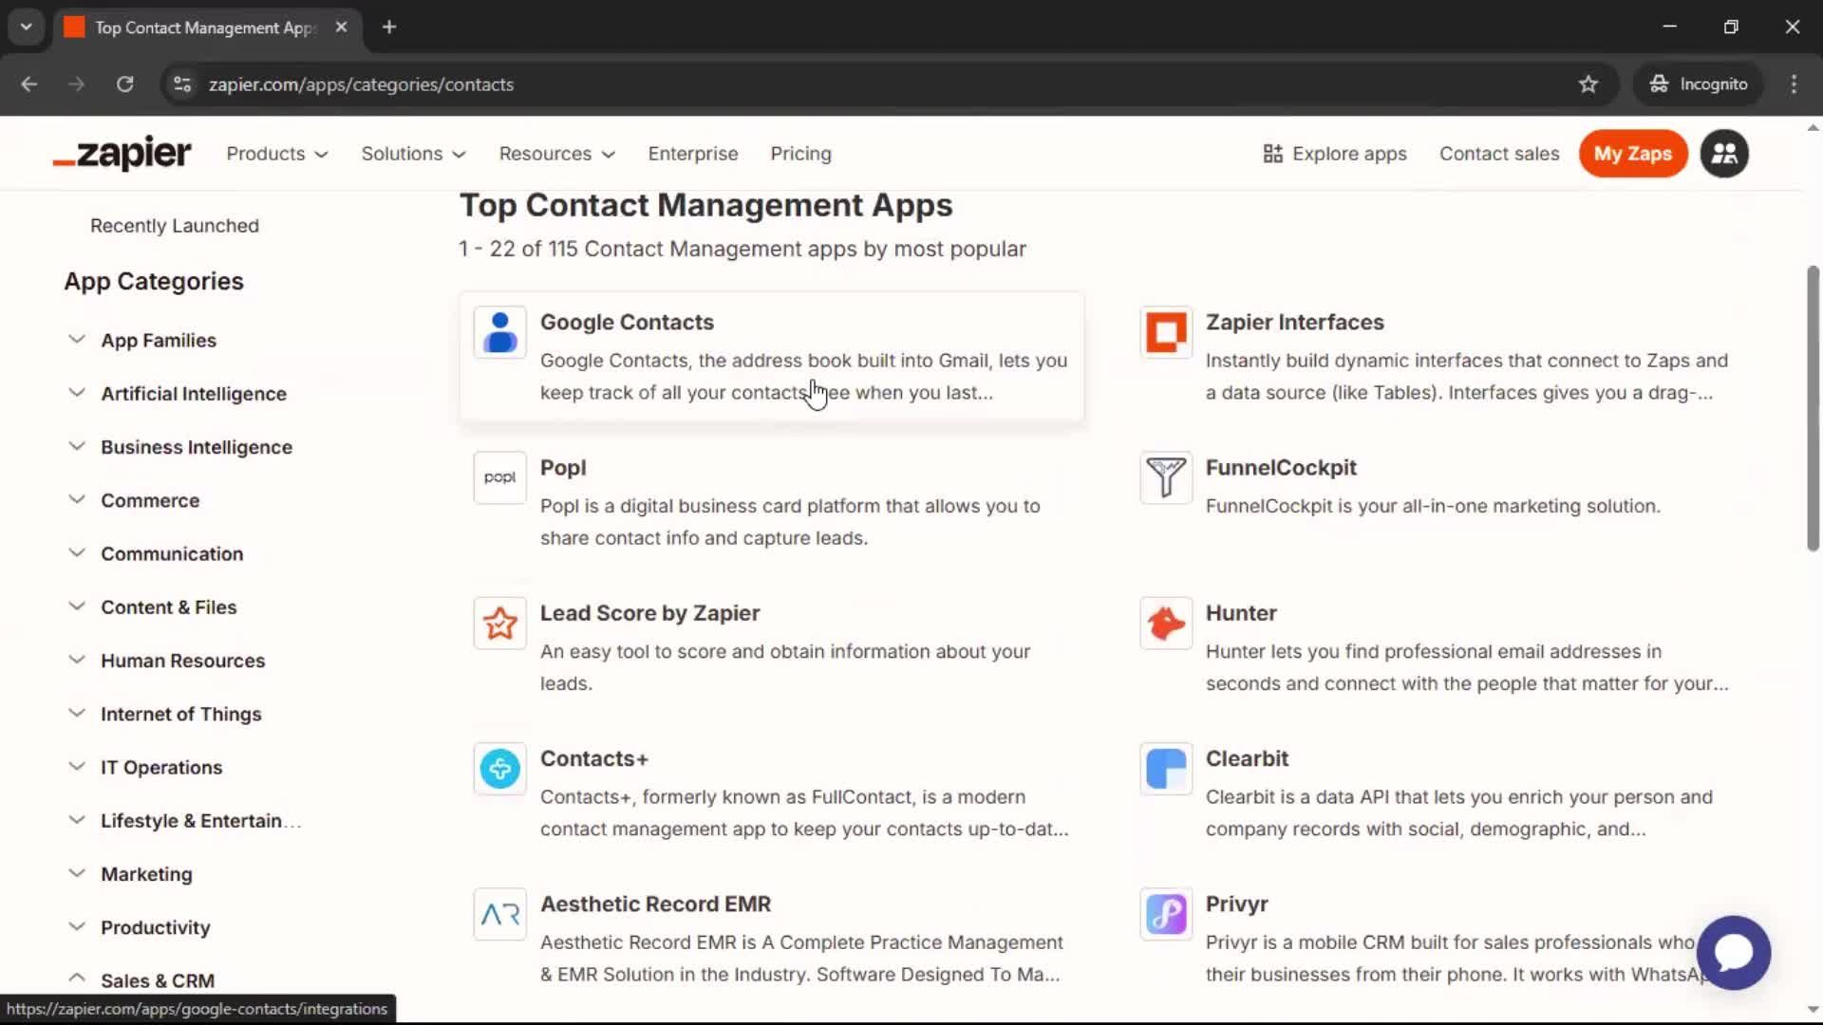This screenshot has width=1823, height=1025.
Task: Reload the page
Action: pos(124,84)
